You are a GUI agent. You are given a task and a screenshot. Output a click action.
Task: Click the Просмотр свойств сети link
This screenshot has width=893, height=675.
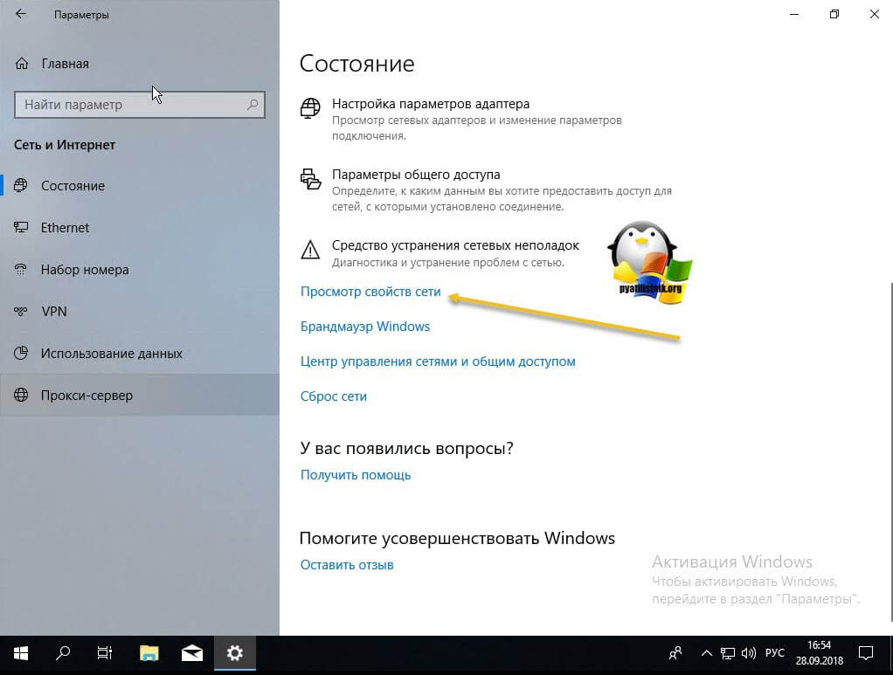pos(370,293)
